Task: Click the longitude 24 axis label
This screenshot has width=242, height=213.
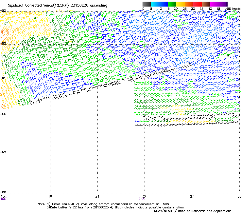Action: (145, 196)
